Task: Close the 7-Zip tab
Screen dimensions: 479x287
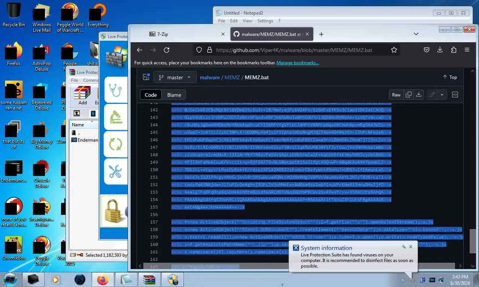Action: [223, 34]
